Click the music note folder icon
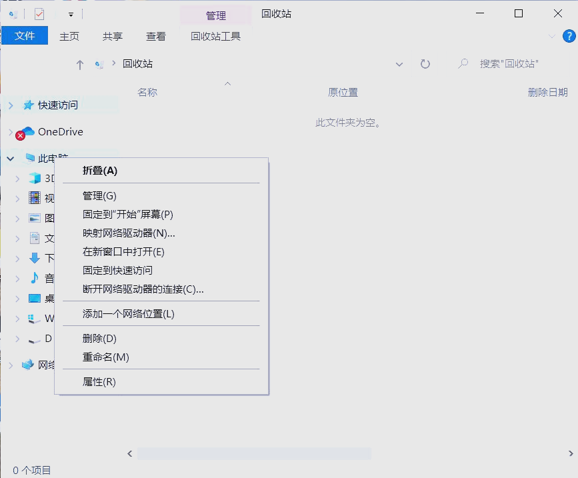The image size is (578, 478). click(35, 278)
